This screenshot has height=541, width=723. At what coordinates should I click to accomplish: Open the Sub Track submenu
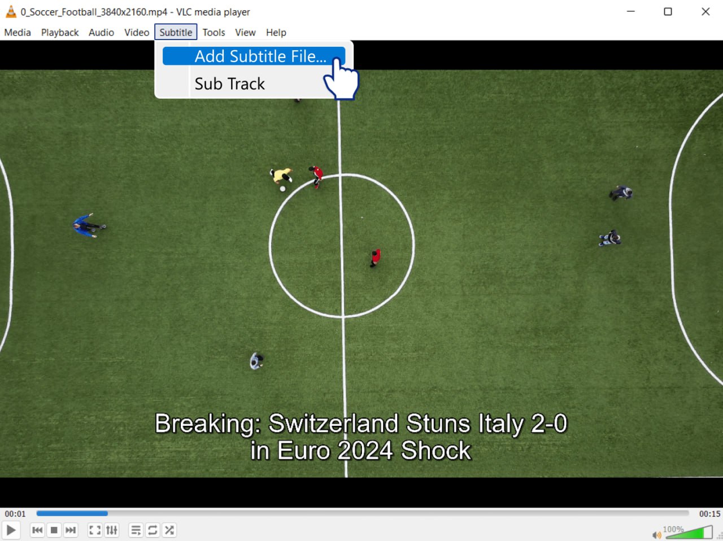tap(229, 84)
